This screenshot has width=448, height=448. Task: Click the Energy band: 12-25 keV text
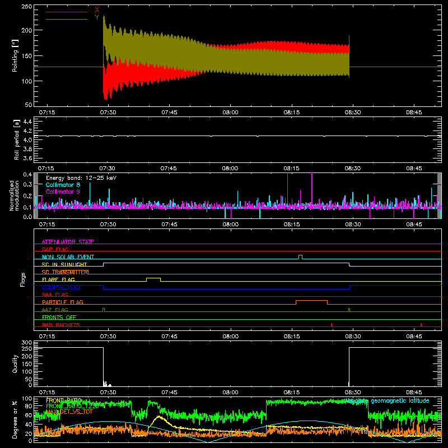81,178
